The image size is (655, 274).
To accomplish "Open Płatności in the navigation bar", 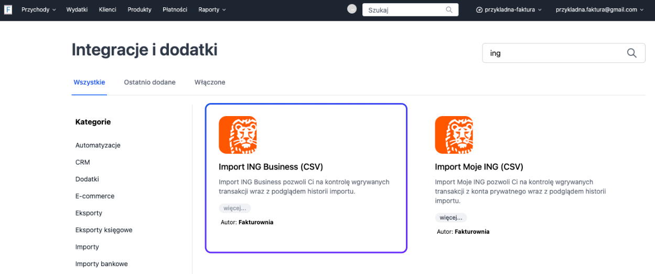I will click(x=175, y=9).
